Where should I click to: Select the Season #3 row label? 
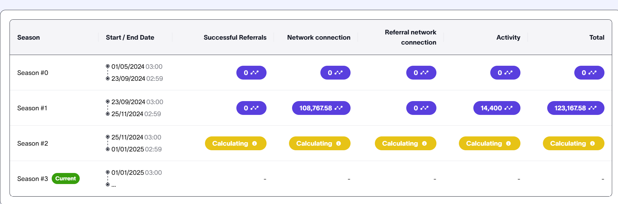[x=33, y=179]
